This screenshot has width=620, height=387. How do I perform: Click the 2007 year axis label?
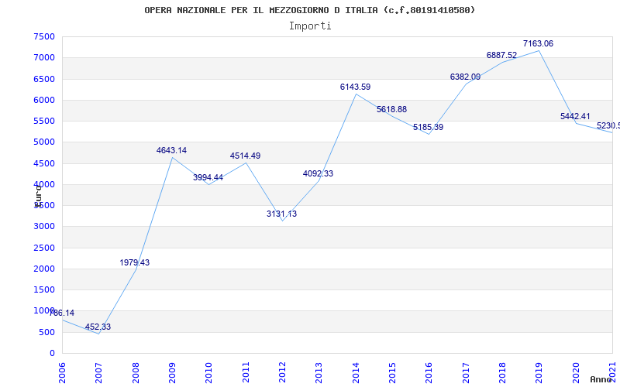point(99,372)
